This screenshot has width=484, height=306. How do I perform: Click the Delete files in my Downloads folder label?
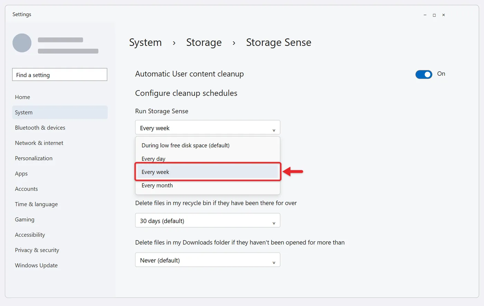[x=240, y=243]
